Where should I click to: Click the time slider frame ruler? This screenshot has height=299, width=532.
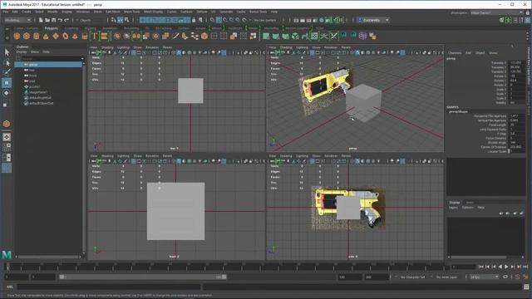226,267
